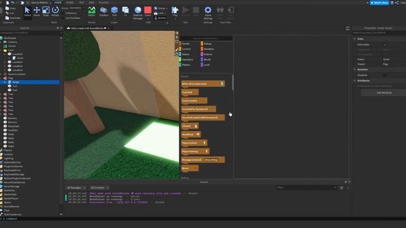Open the Material Manager
This screenshot has width=406, height=228.
tap(138, 13)
